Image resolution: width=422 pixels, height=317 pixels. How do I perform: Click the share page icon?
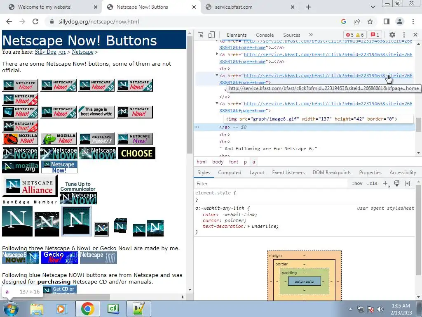coord(357,21)
